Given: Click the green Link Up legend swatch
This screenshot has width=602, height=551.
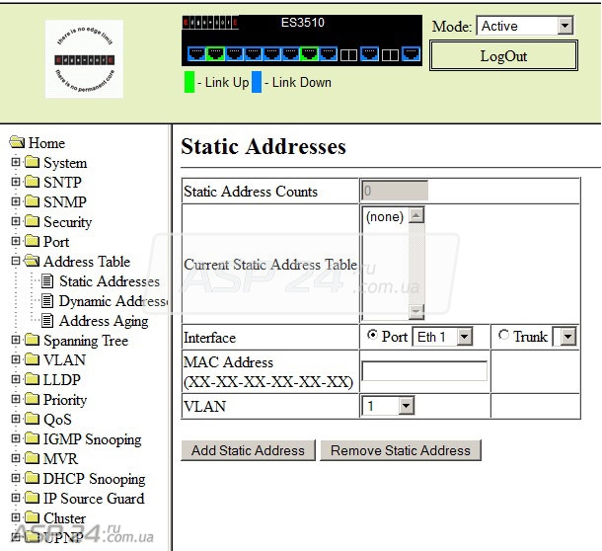Looking at the screenshot, I should (x=189, y=82).
